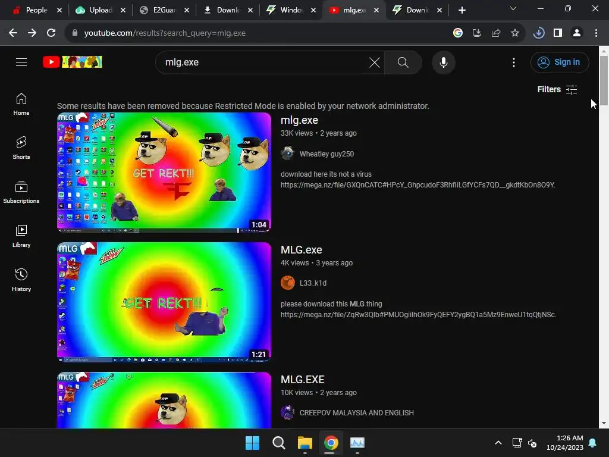
Task: Show hidden system tray icons
Action: click(x=498, y=443)
